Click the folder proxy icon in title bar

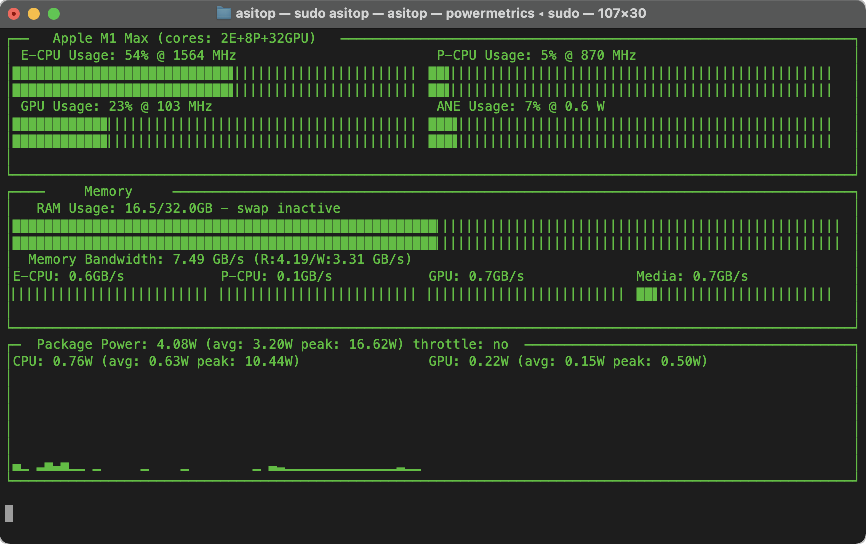coord(223,13)
